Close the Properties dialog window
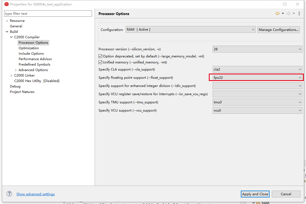 (298, 4)
